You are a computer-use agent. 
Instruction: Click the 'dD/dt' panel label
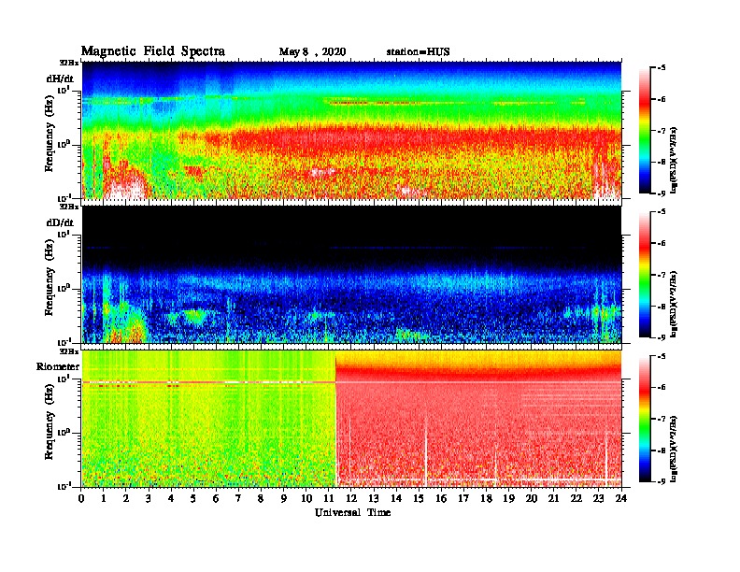[x=60, y=222]
